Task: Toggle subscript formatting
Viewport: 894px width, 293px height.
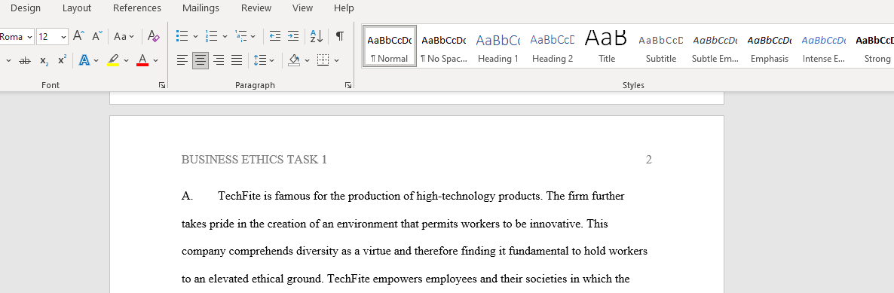Action: pyautogui.click(x=44, y=60)
